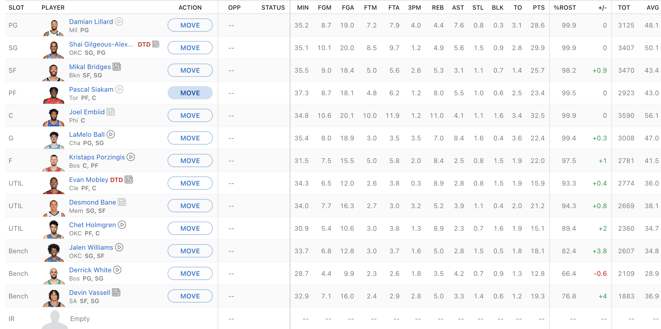Play LaMelo Ball's video icon
This screenshot has height=329, width=661.
point(111,134)
